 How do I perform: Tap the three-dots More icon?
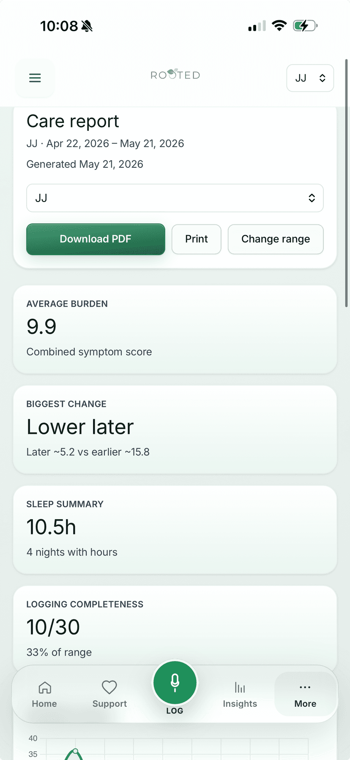click(305, 687)
